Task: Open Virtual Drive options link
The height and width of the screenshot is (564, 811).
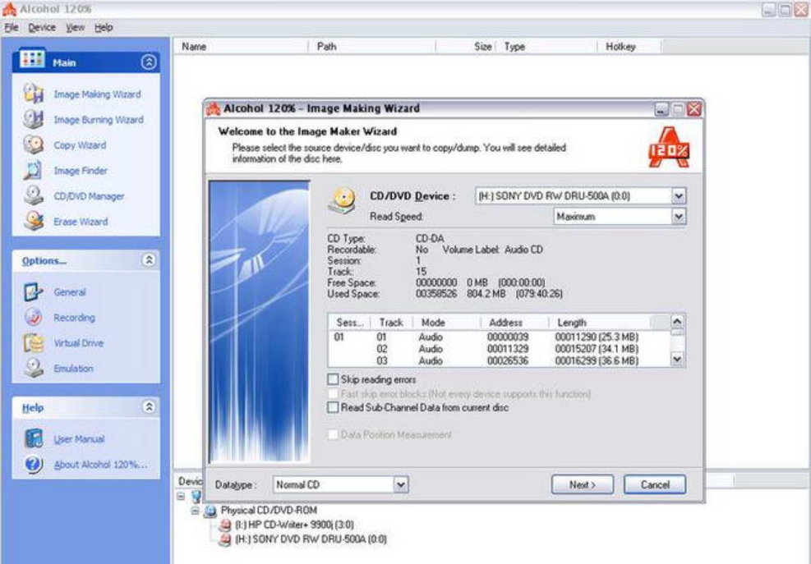Action: 79,343
